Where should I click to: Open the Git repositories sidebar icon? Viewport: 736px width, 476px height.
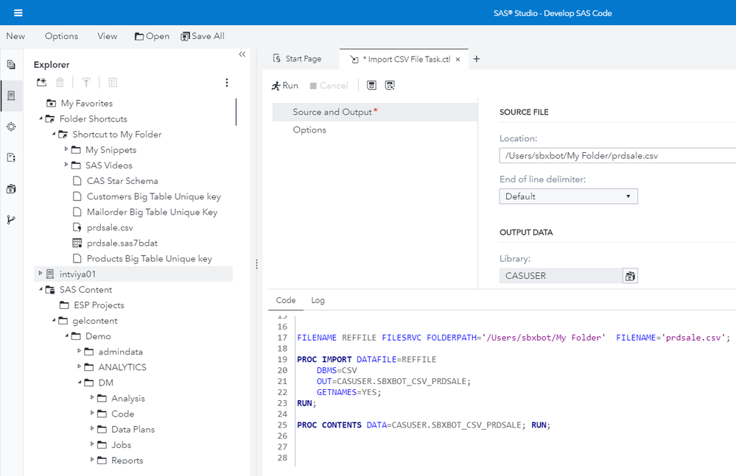point(11,220)
